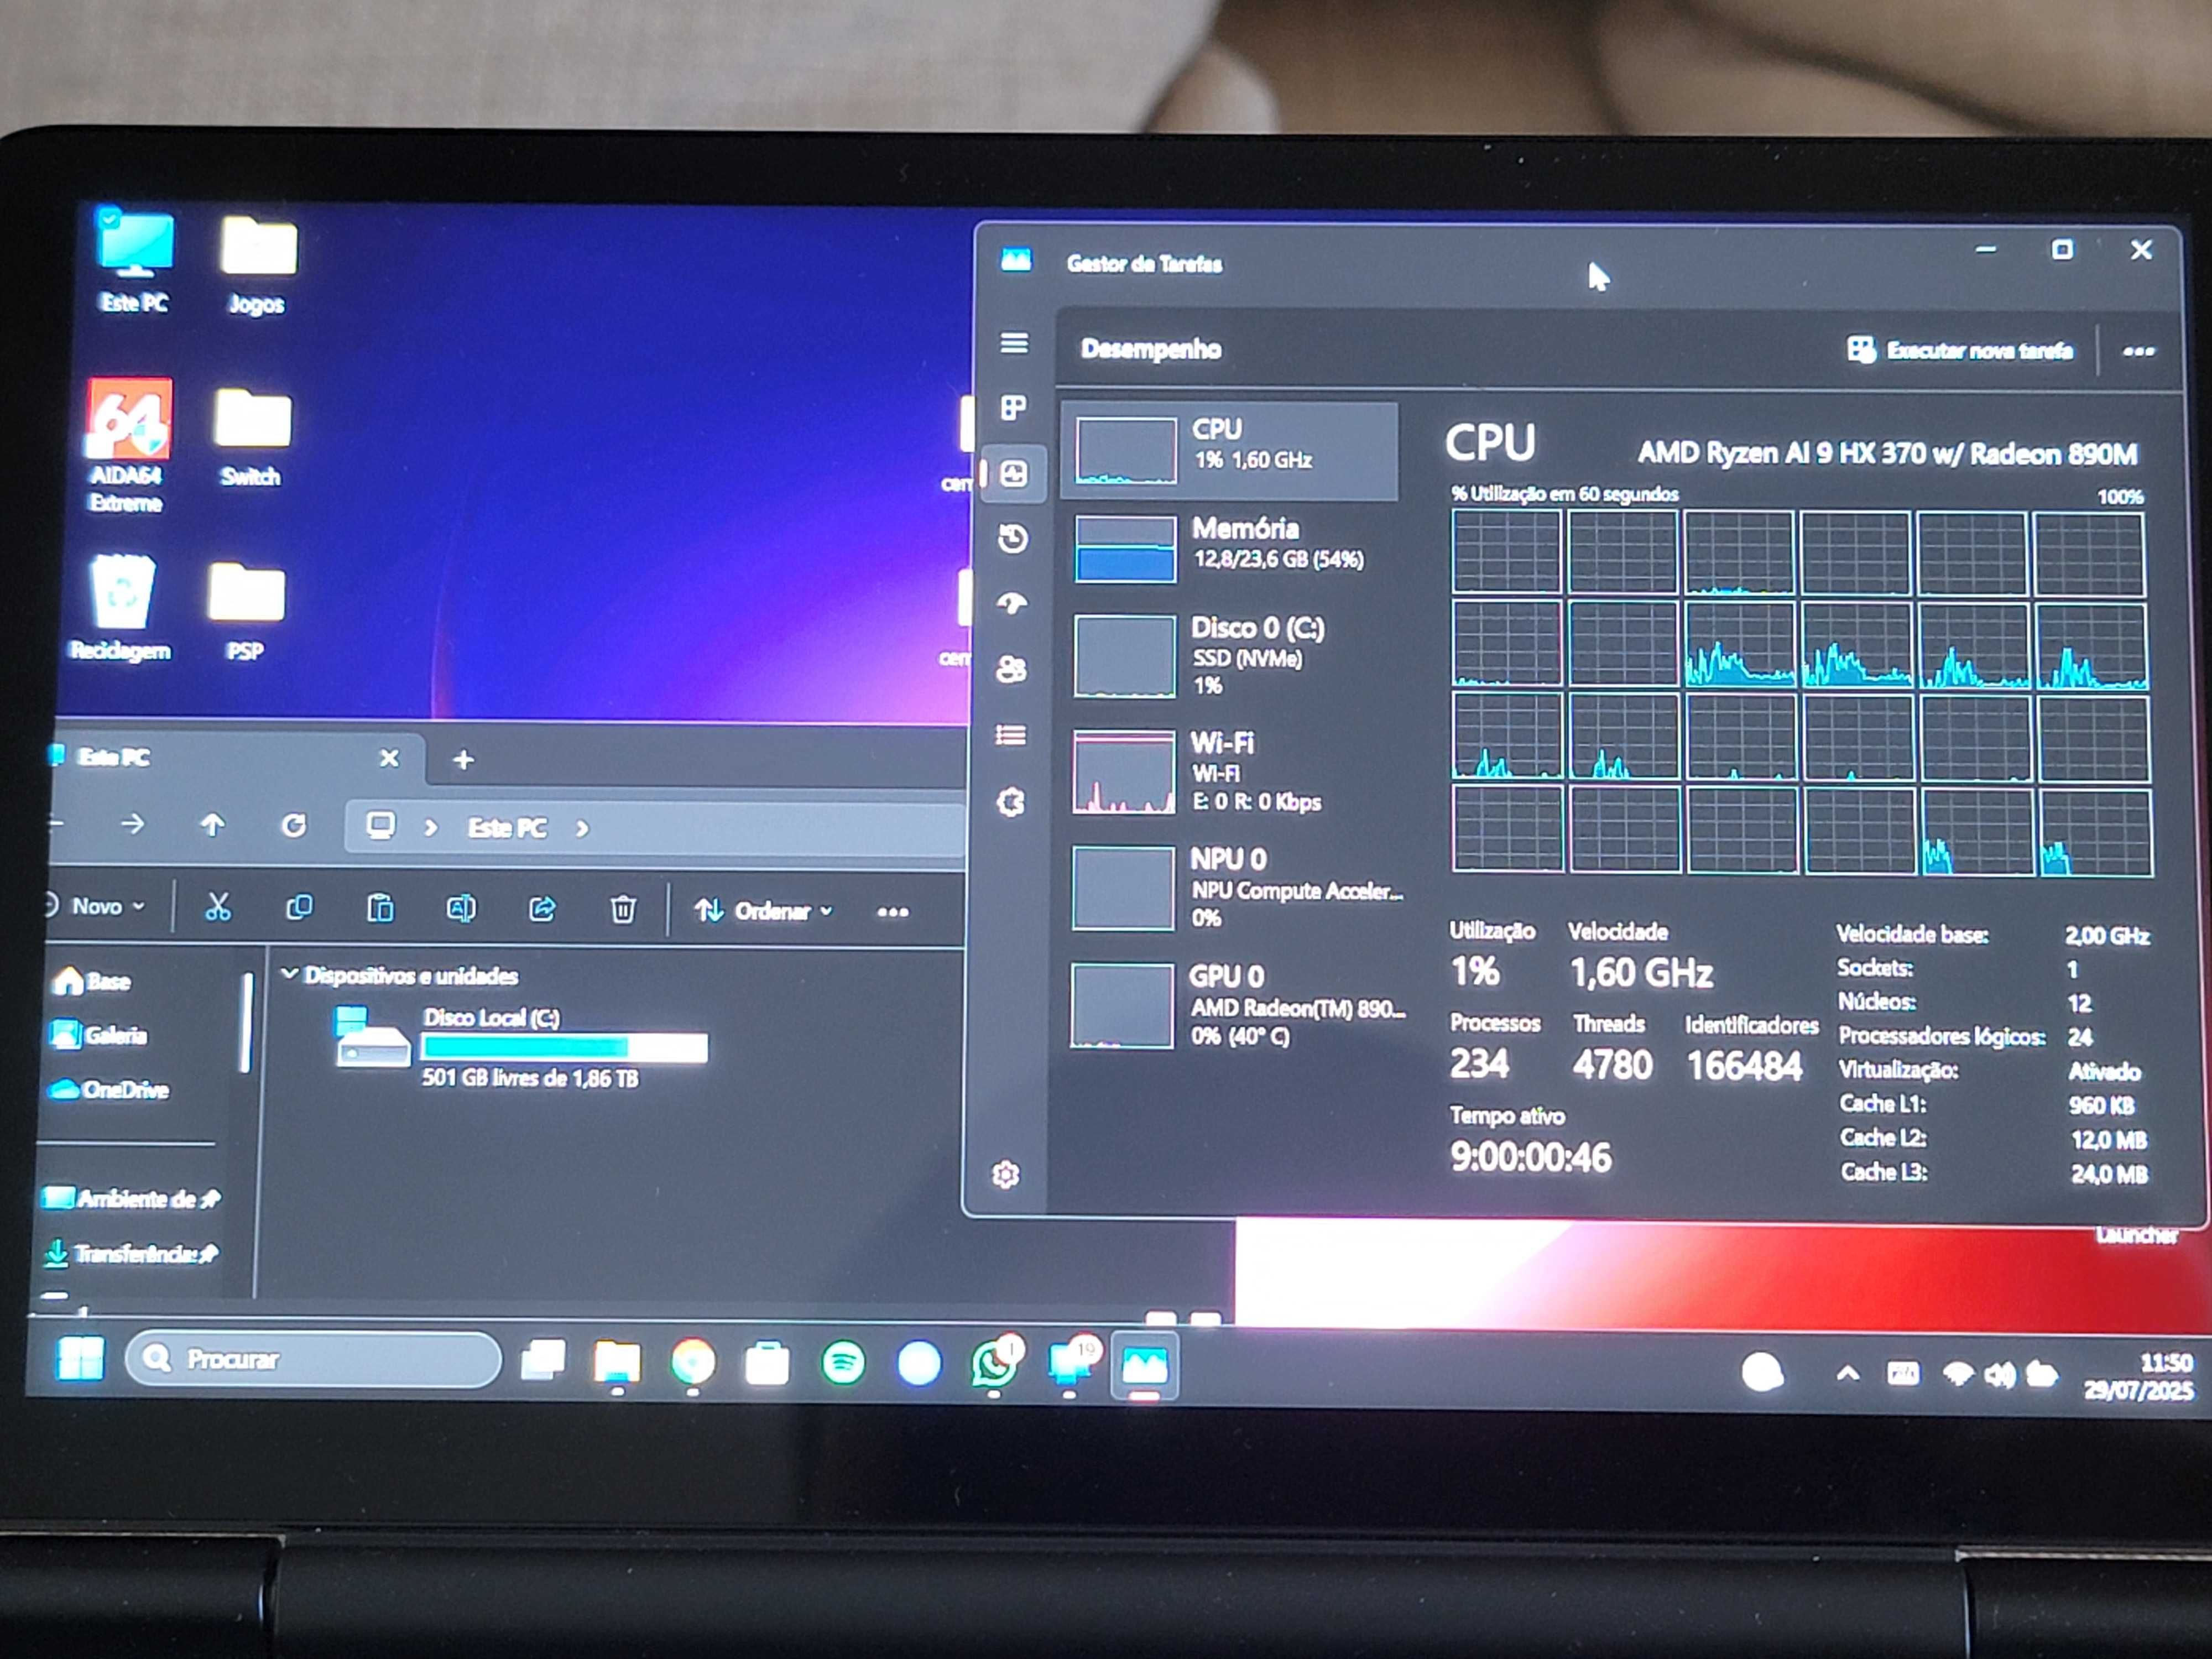Click the Threads value 4780
This screenshot has width=2212, height=1659.
[1612, 1064]
